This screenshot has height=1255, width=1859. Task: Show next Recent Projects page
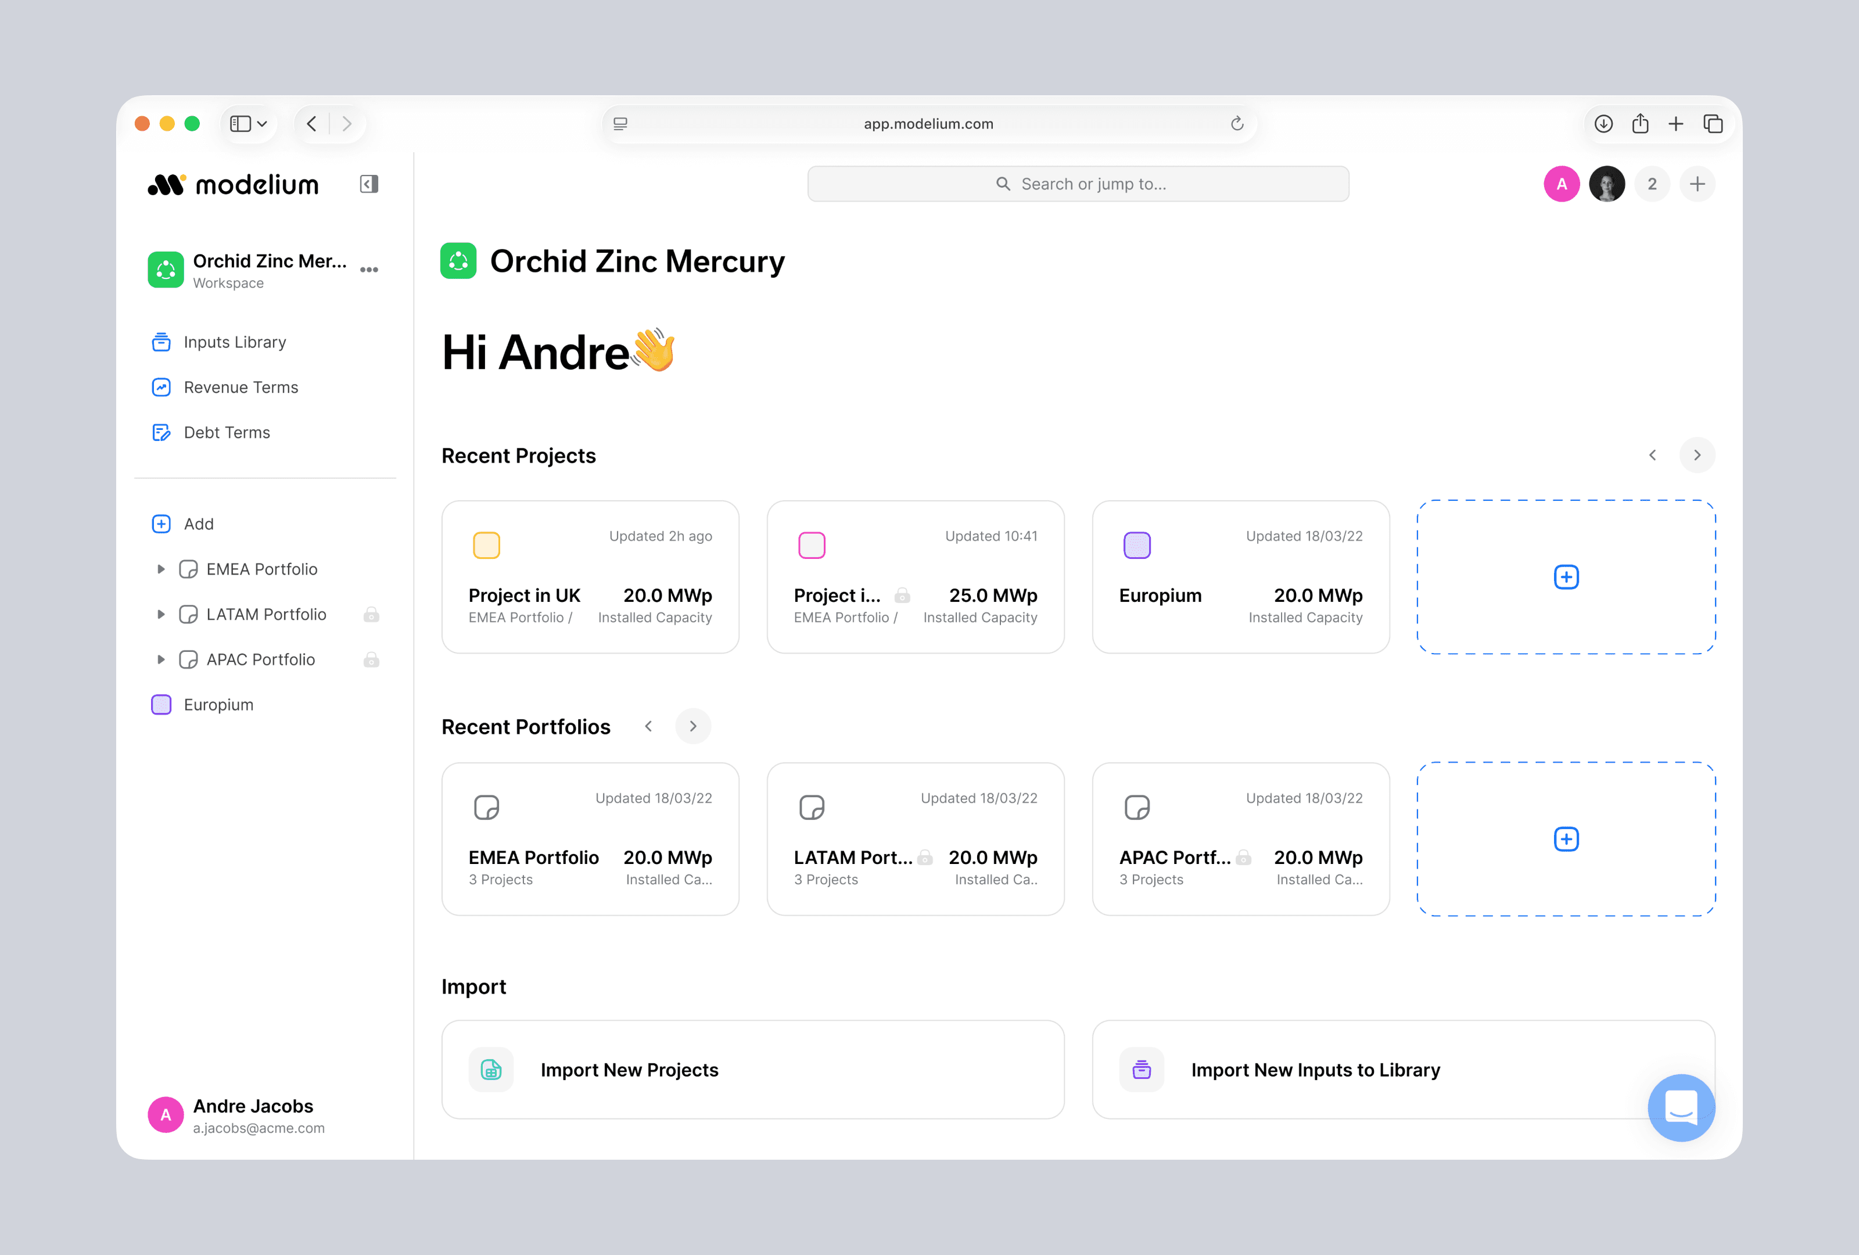(1696, 455)
